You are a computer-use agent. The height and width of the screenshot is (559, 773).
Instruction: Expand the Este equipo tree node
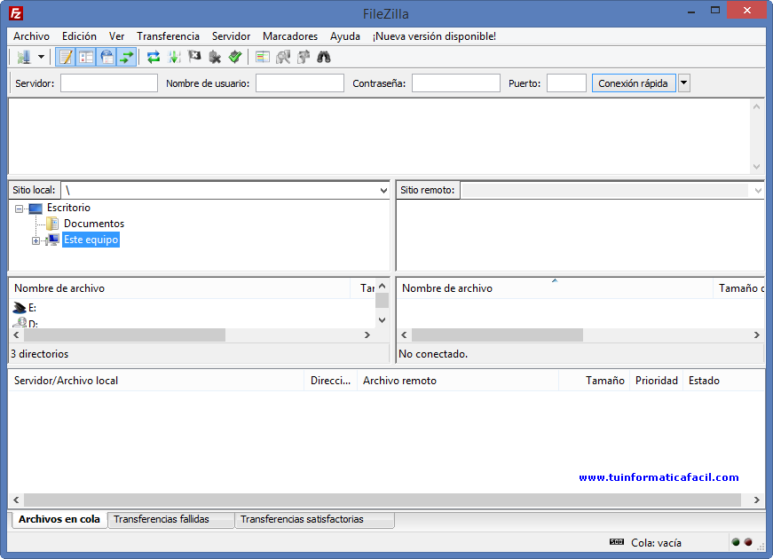(x=35, y=240)
